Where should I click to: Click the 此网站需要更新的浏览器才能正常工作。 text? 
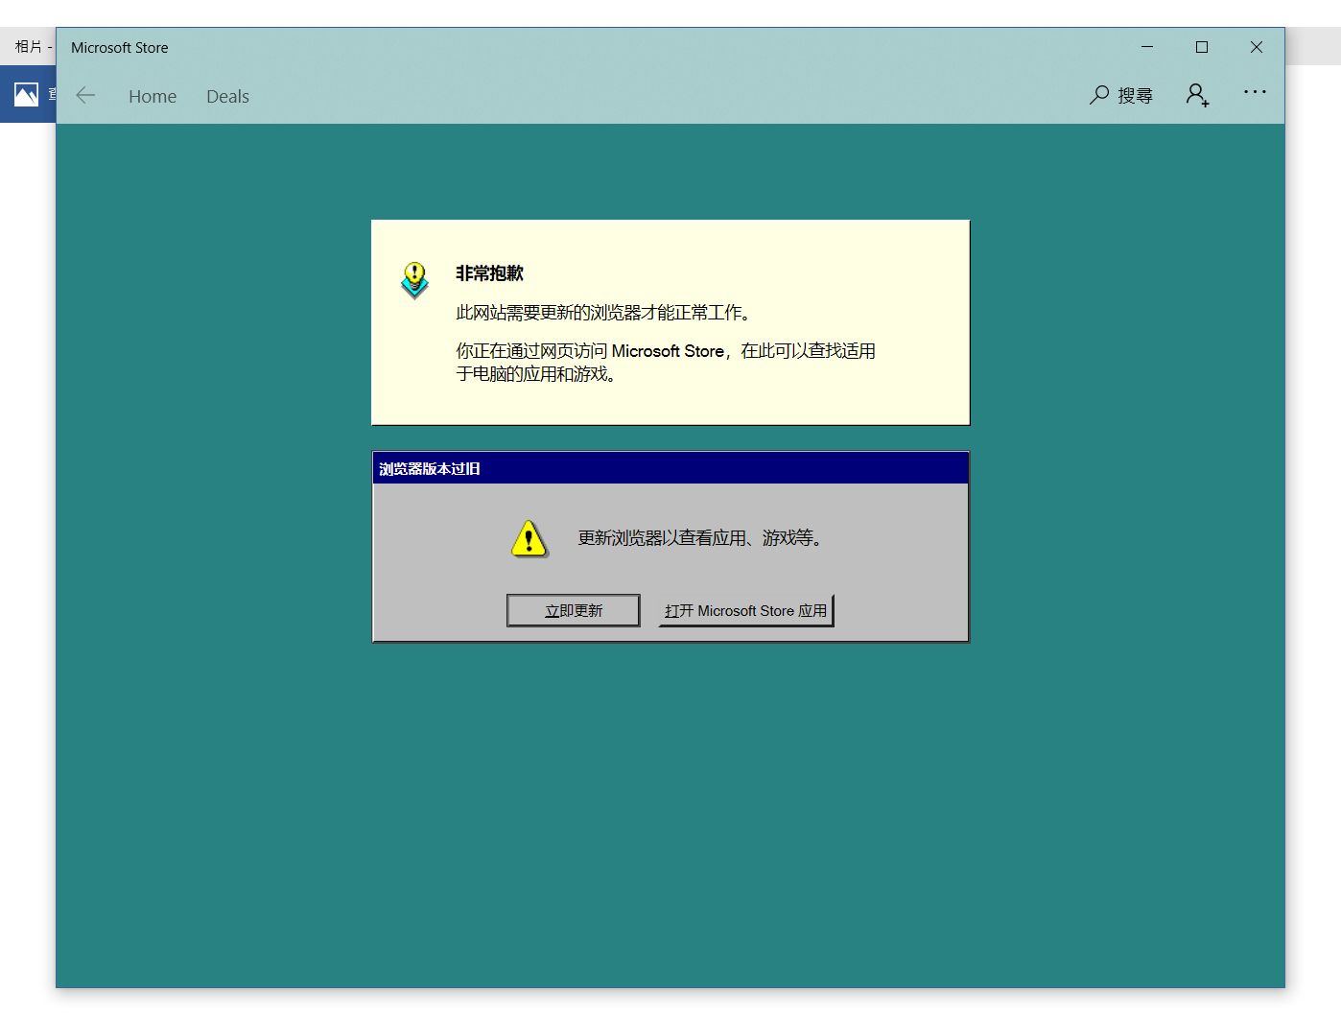(602, 313)
